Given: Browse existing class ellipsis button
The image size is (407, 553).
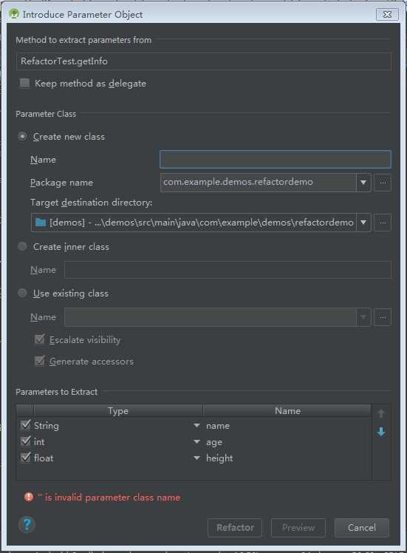Looking at the screenshot, I should click(x=383, y=317).
